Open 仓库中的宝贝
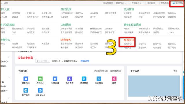The height and width of the screenshot is (104, 185). (x=159, y=13)
